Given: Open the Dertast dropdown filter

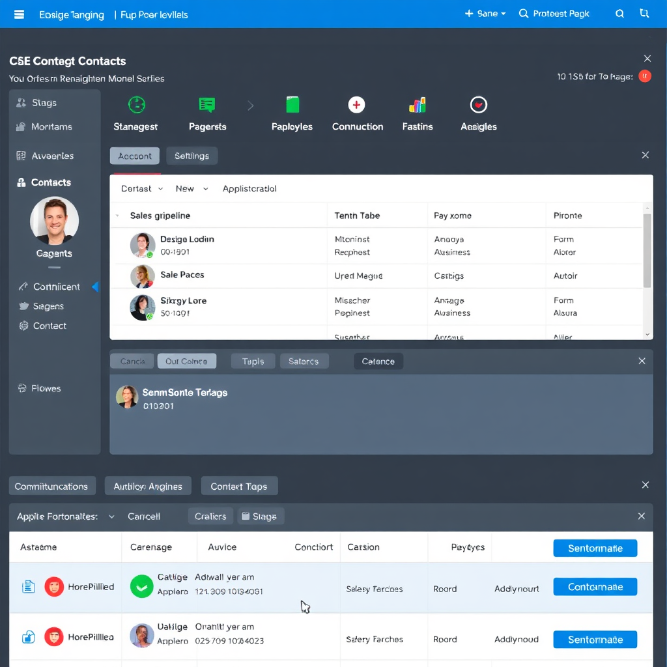Looking at the screenshot, I should 142,189.
